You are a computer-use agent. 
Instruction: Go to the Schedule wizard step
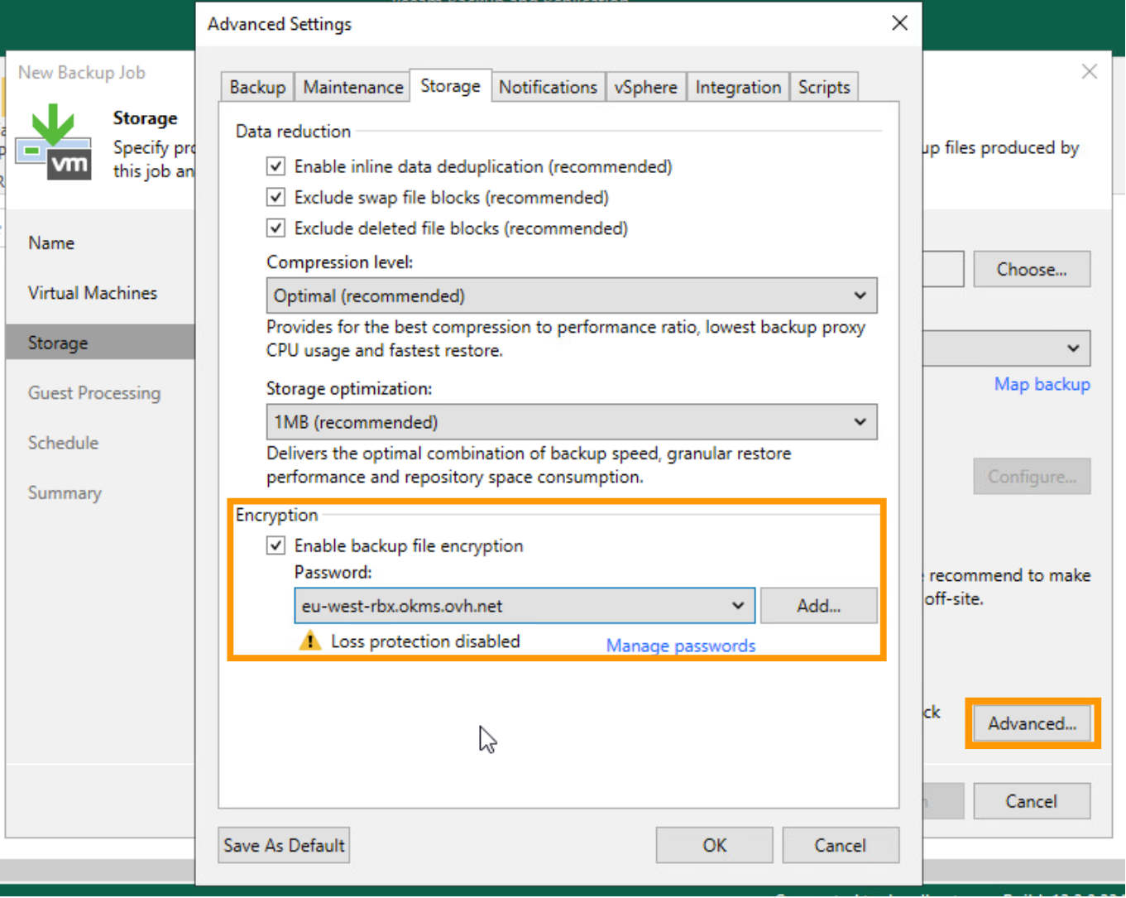[63, 443]
